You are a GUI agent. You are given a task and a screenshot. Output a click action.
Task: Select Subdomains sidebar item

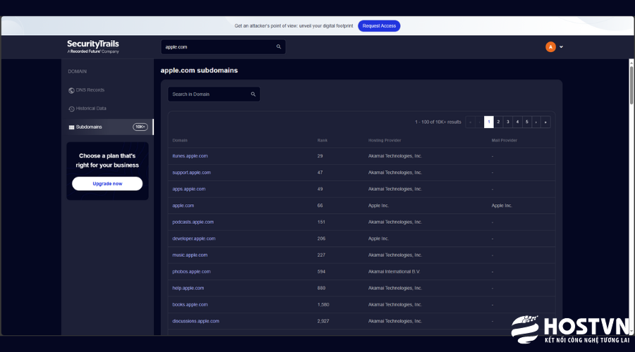tap(108, 127)
